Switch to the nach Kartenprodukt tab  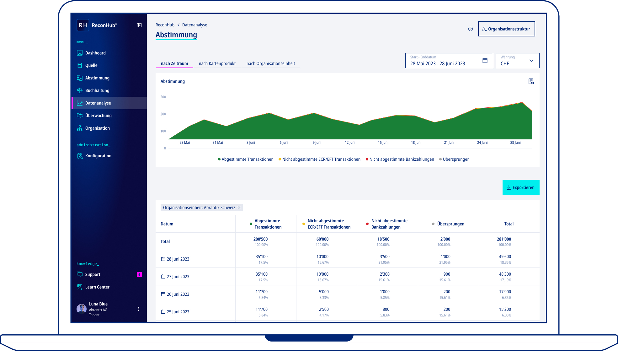pyautogui.click(x=217, y=63)
